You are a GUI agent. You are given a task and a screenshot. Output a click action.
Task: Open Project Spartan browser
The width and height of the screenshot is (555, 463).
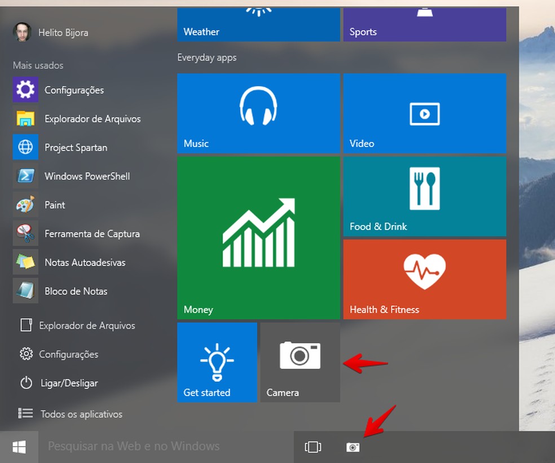point(76,147)
